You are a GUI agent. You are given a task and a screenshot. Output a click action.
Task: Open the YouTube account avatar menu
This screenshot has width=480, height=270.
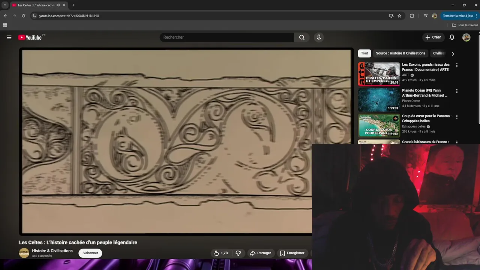point(466,37)
